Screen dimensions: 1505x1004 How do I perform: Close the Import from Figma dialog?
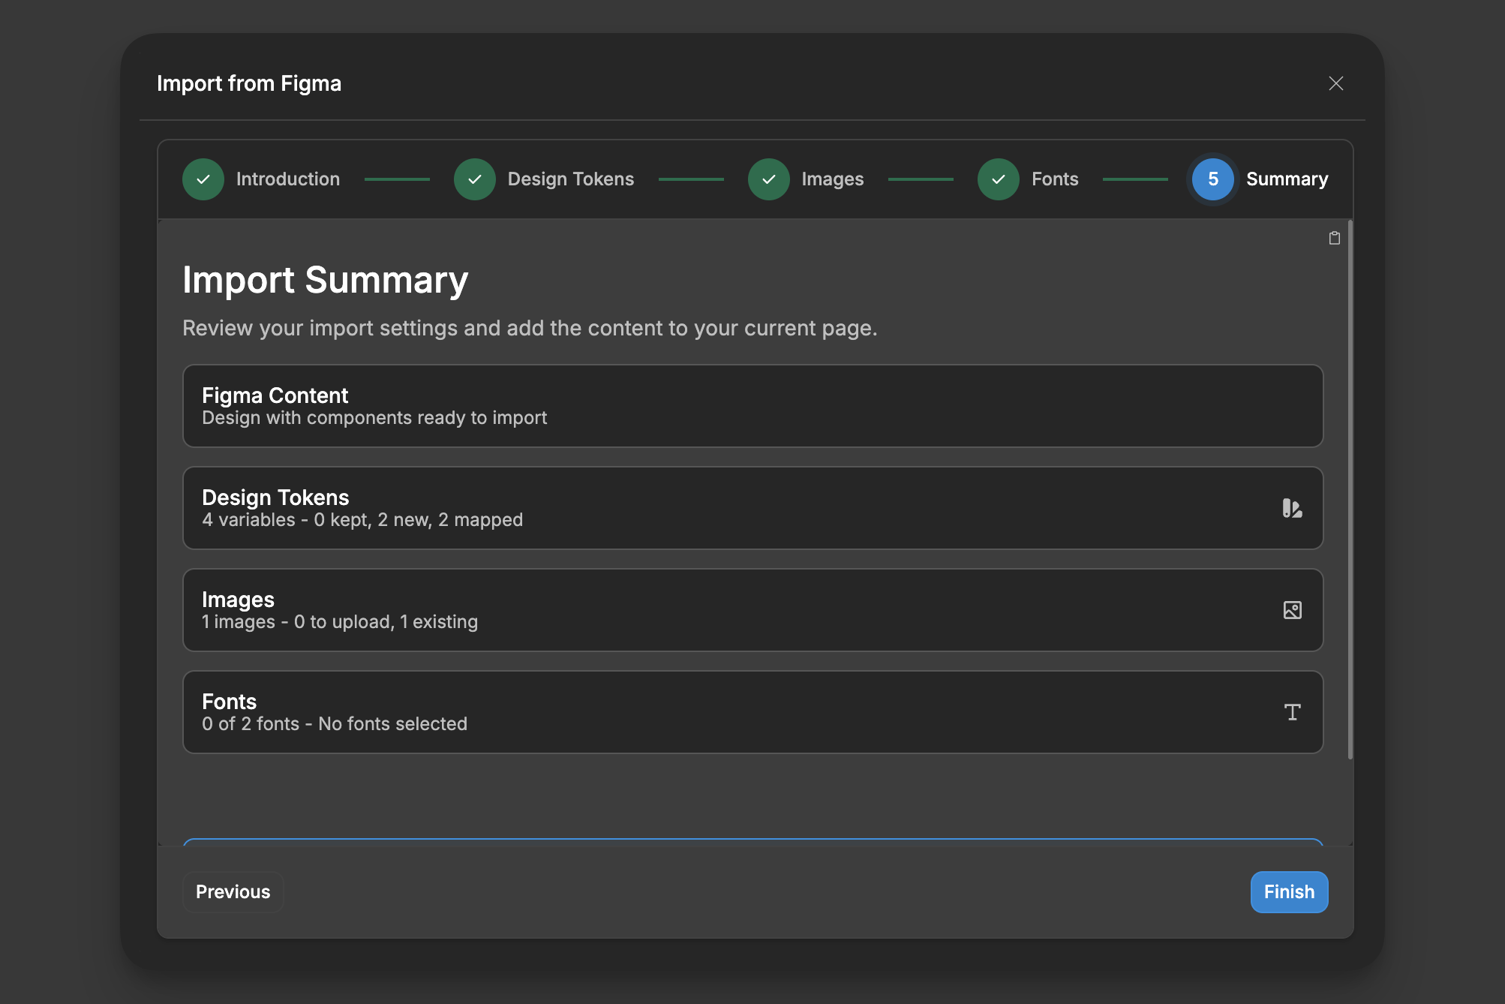pyautogui.click(x=1336, y=83)
